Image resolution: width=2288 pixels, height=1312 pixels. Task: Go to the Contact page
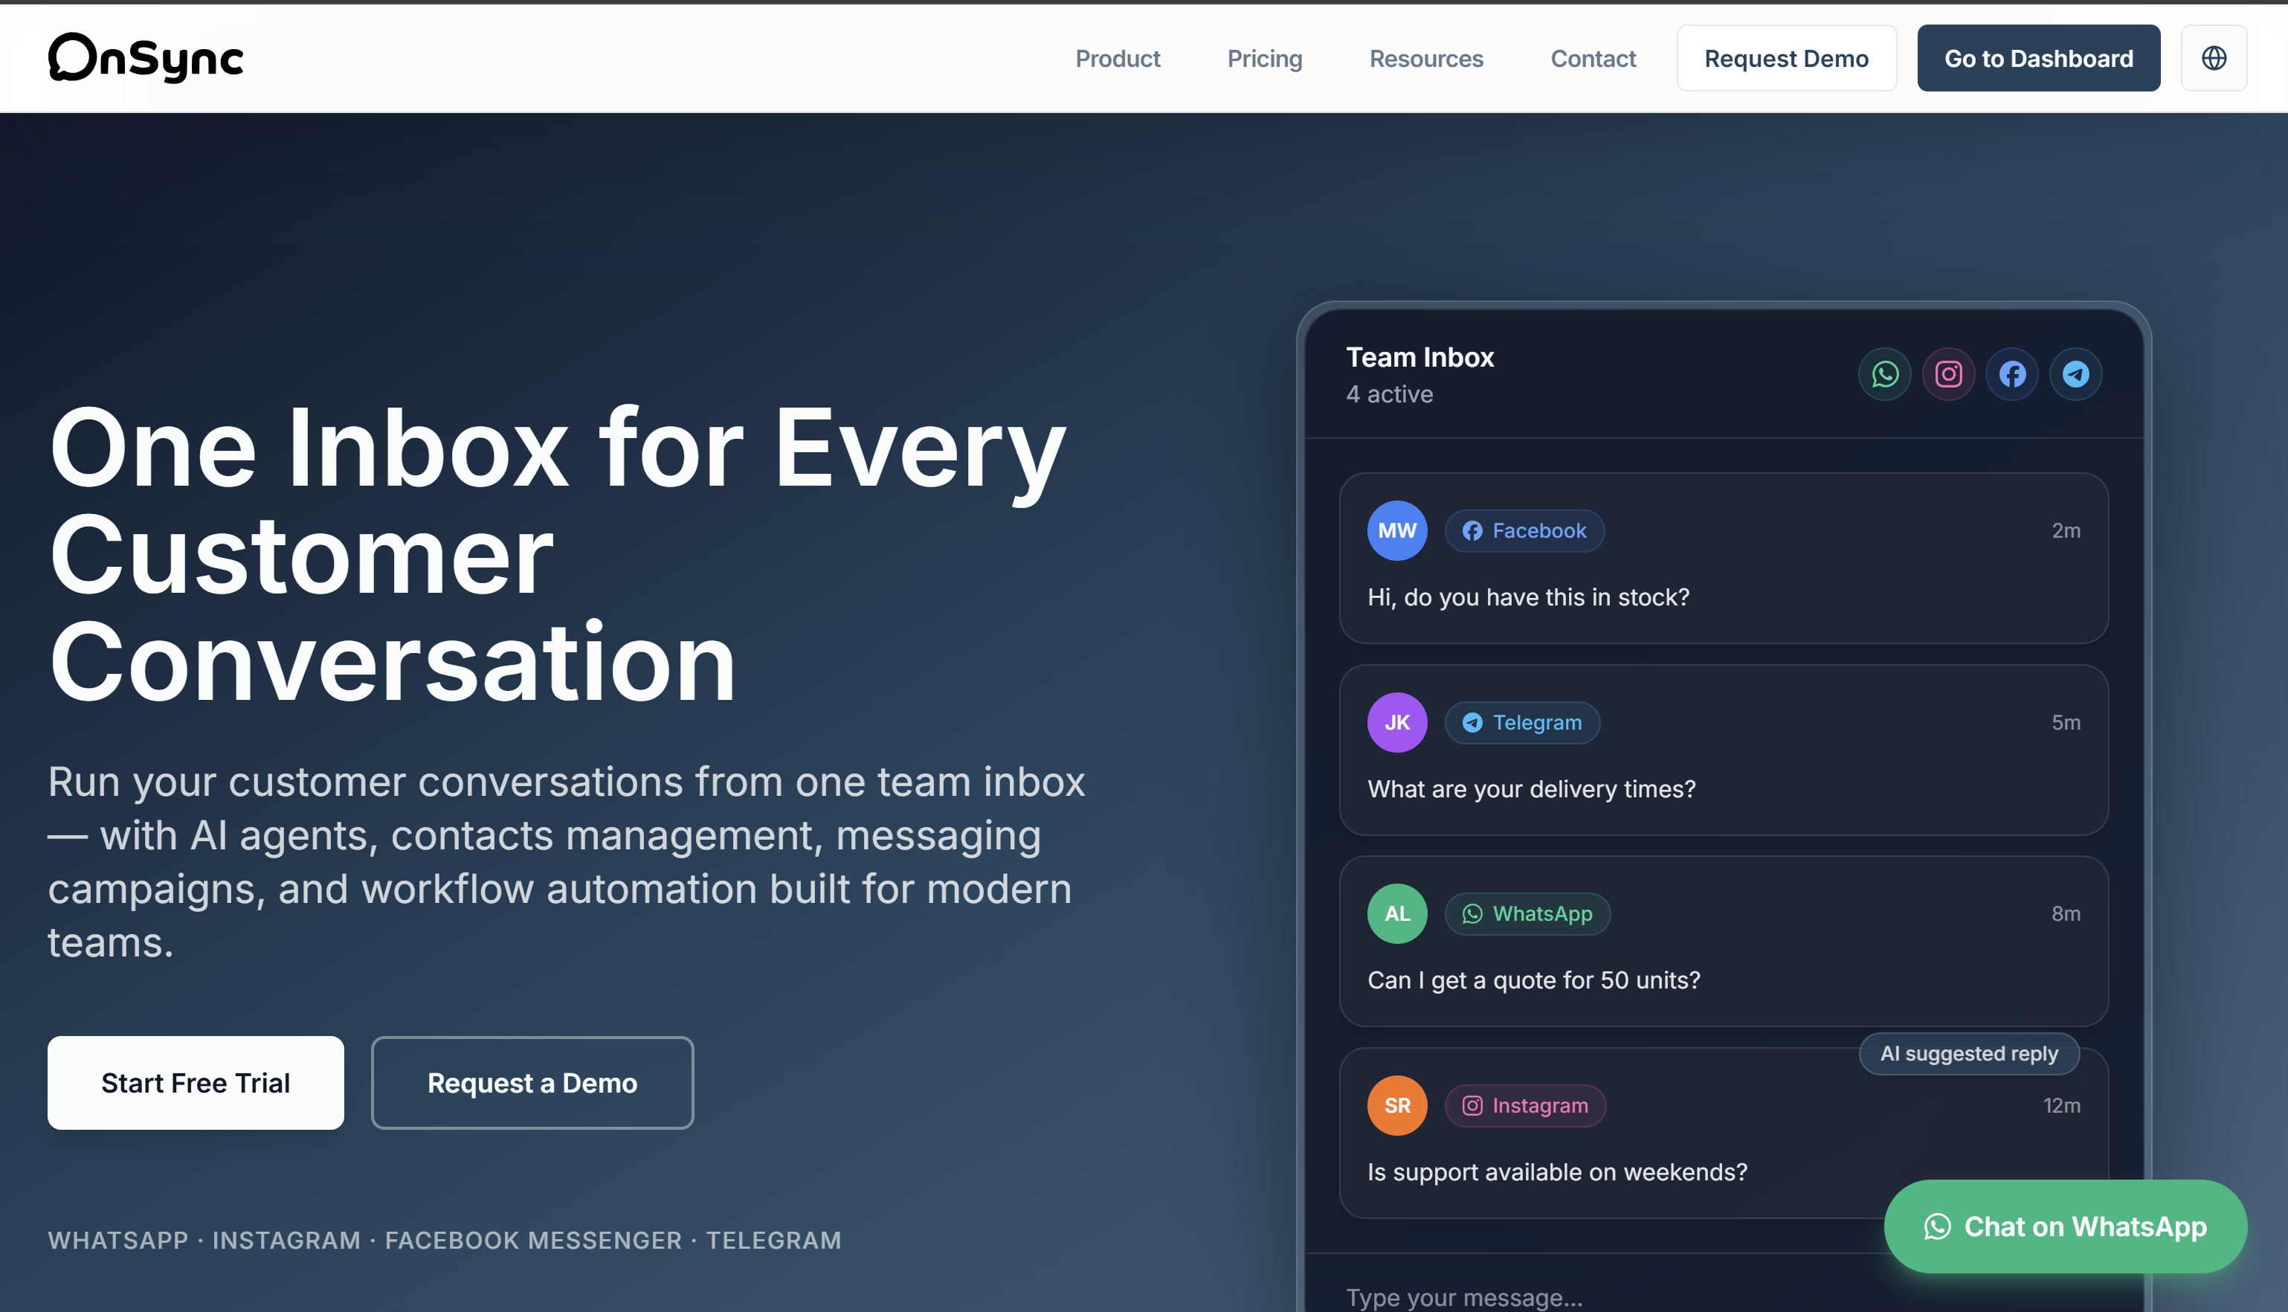(x=1593, y=59)
